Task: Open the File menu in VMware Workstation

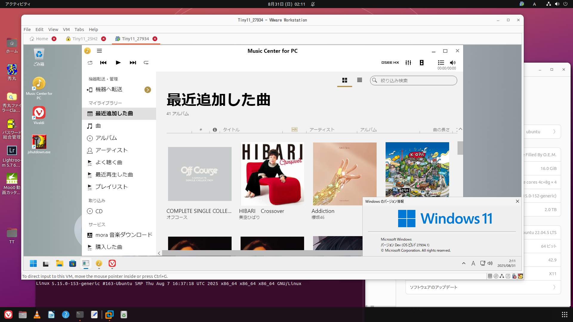Action: coord(27,30)
